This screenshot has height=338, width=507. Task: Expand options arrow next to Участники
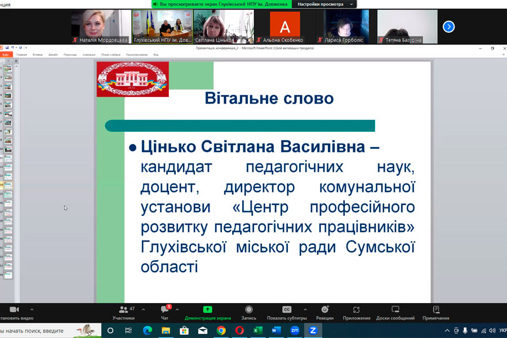pos(143,309)
